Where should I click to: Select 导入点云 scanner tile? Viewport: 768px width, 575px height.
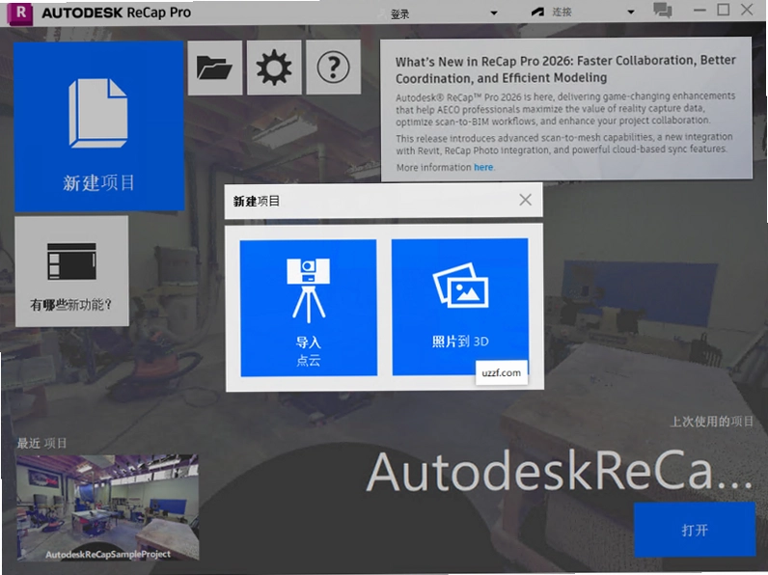coord(308,308)
